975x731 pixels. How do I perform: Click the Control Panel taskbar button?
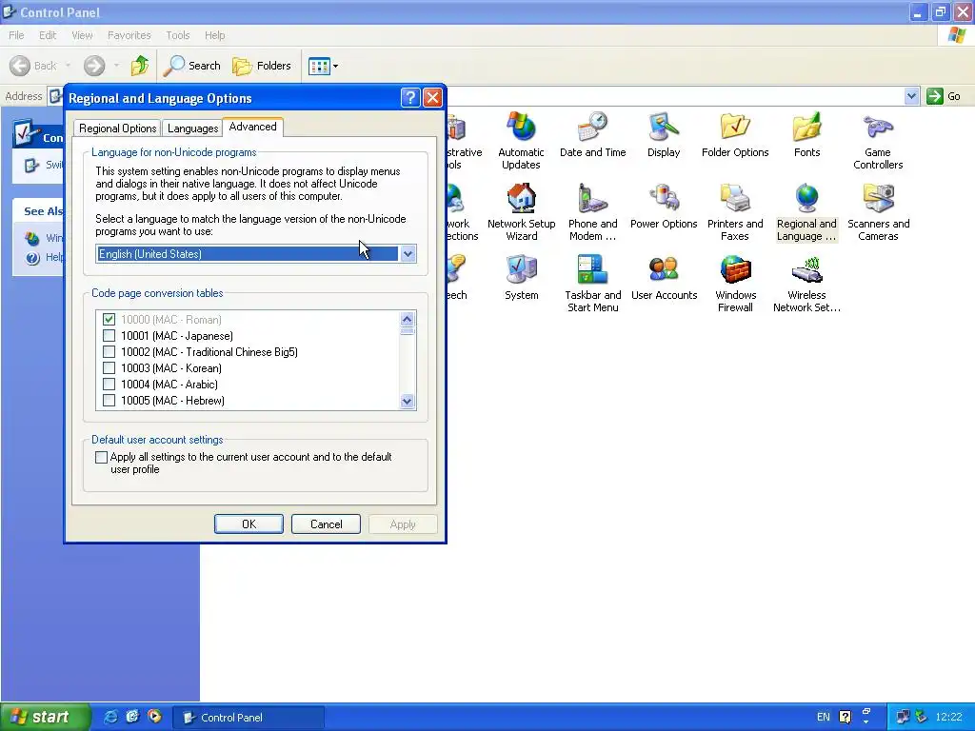pyautogui.click(x=249, y=718)
